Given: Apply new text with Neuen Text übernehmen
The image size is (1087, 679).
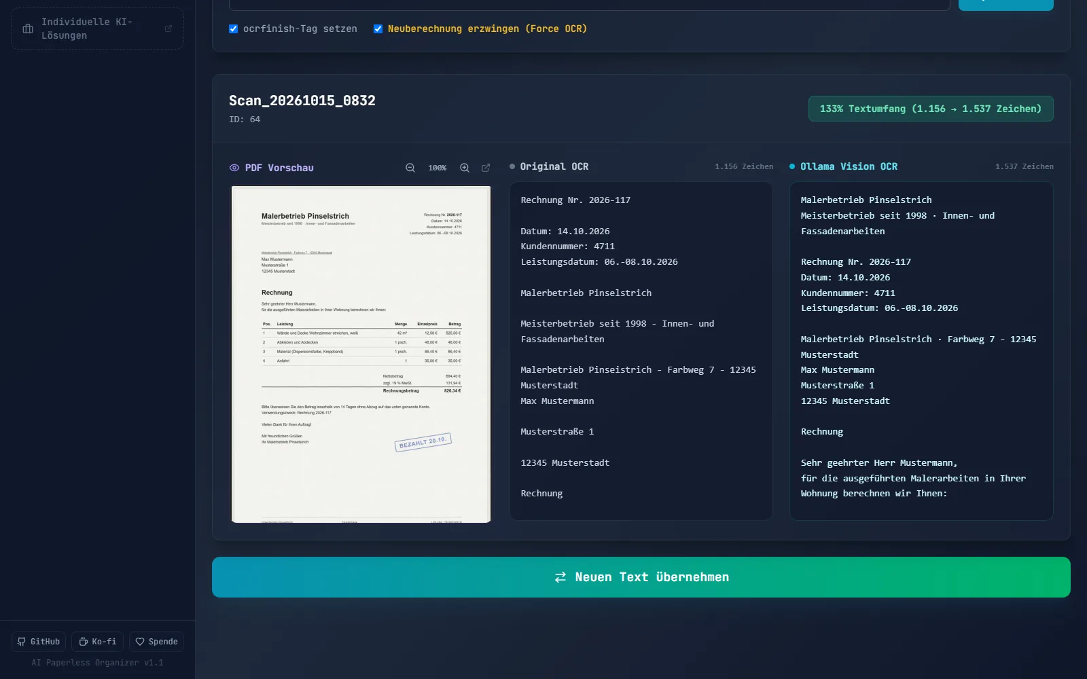Looking at the screenshot, I should click(641, 577).
